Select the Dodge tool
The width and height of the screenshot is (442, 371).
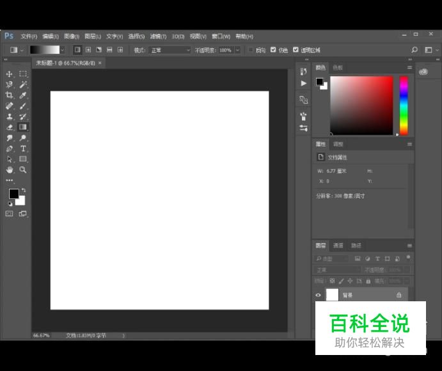tap(23, 138)
